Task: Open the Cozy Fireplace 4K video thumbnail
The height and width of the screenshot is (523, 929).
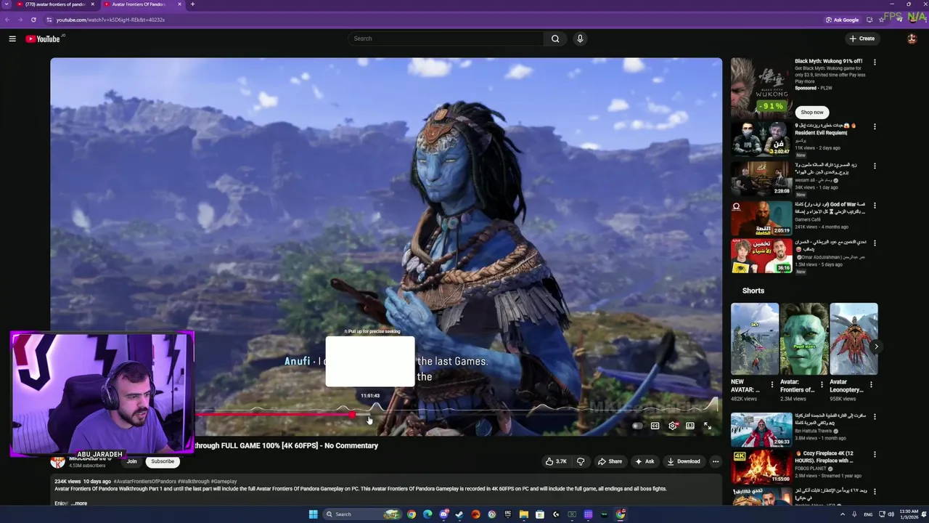Action: [761, 468]
